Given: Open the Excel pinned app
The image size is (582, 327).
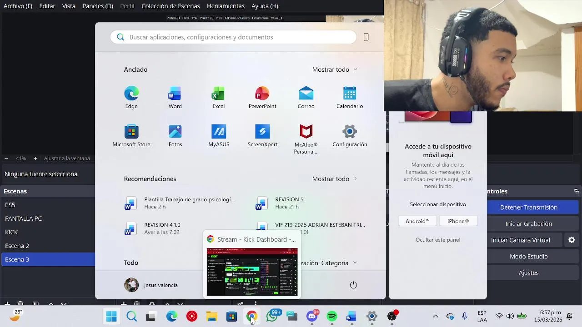Looking at the screenshot, I should [x=219, y=98].
